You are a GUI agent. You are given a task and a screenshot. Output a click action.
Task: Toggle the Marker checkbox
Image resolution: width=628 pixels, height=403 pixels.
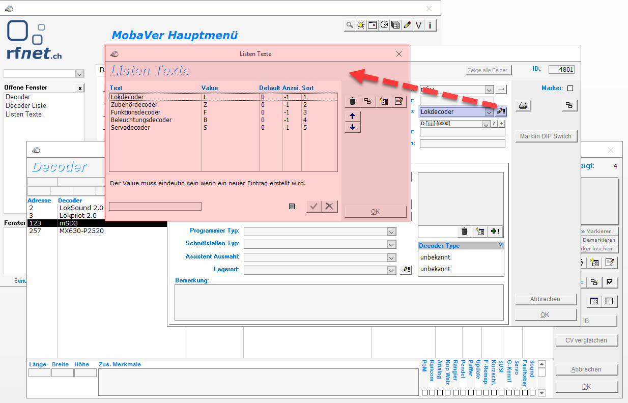[570, 89]
